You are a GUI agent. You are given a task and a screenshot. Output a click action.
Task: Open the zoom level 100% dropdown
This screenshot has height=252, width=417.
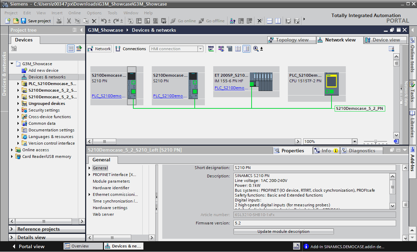(x=355, y=142)
